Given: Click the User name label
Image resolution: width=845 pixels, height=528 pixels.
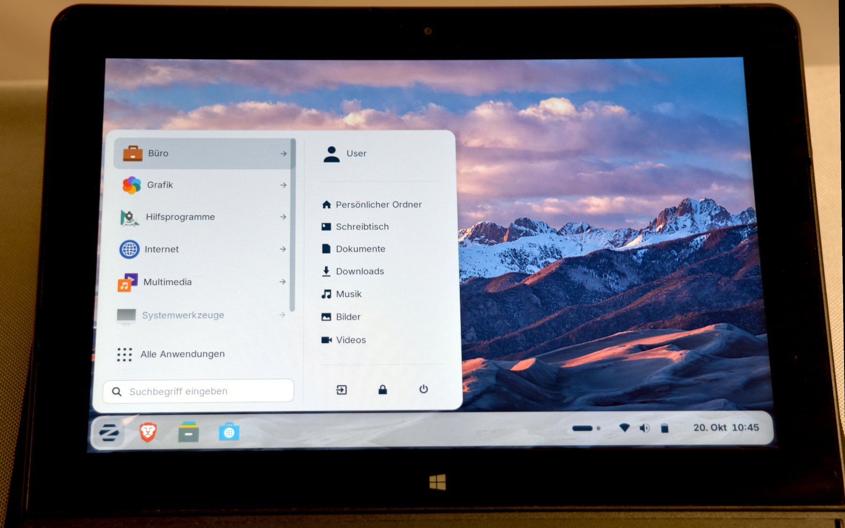Looking at the screenshot, I should 357,153.
